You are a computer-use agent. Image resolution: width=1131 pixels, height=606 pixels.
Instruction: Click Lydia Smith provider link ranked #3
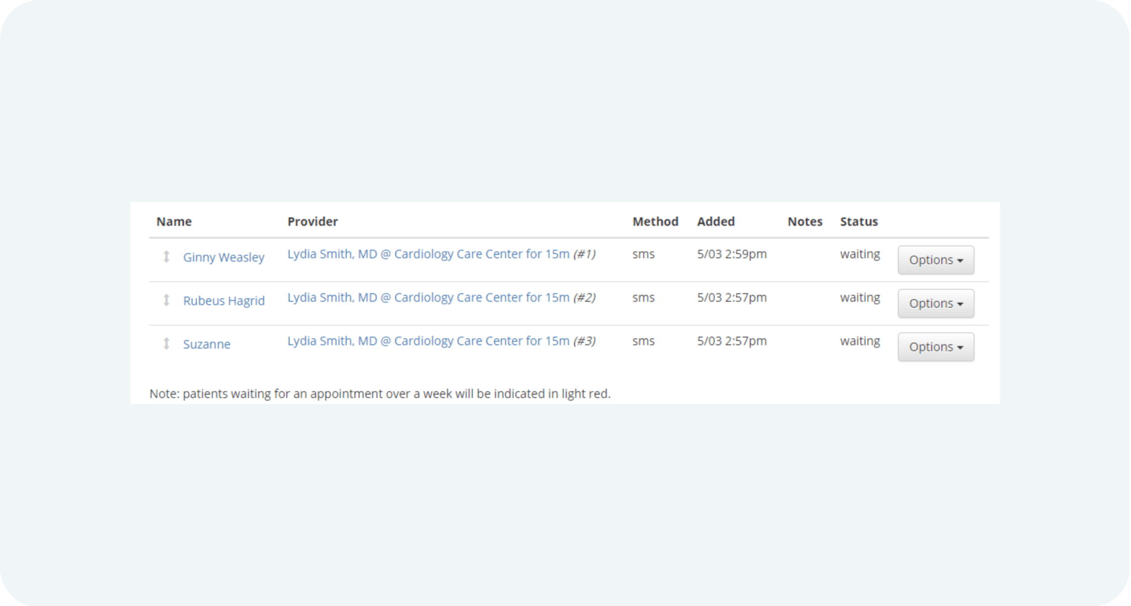tap(428, 341)
